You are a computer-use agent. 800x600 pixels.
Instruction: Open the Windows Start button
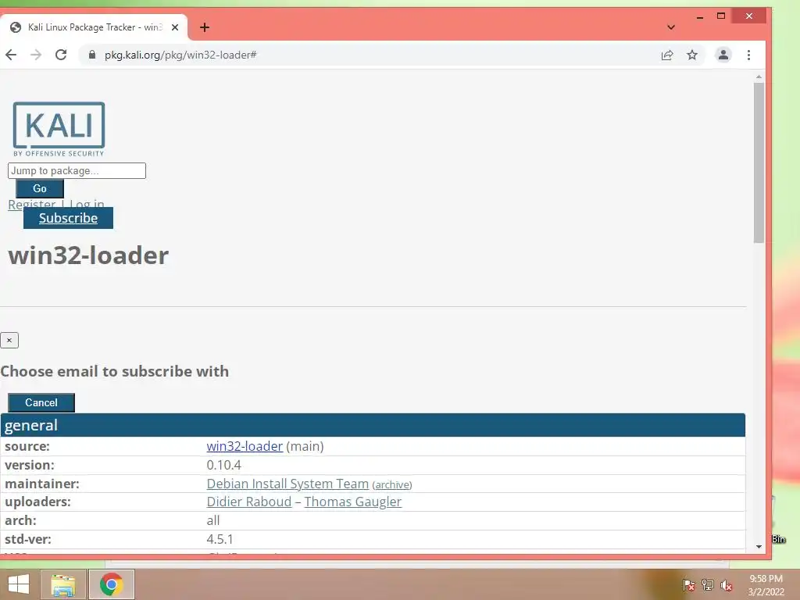19,584
